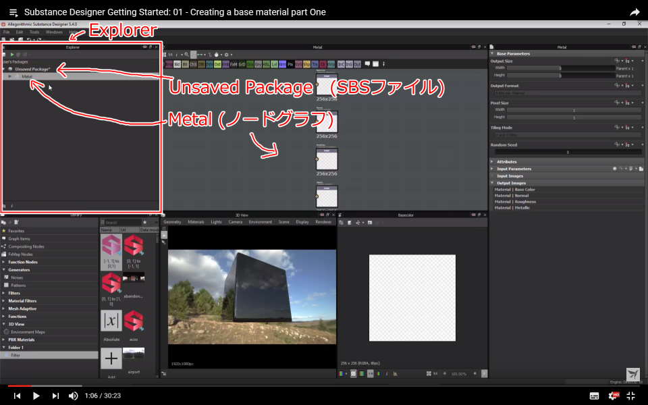The image size is (648, 405).
Task: Add an Input Color (InC) node
Action: pyautogui.click(x=341, y=64)
